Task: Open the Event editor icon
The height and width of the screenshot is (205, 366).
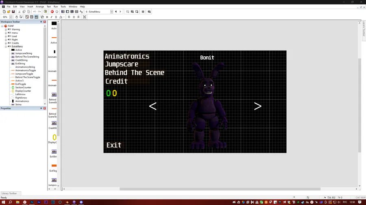Action: coord(72,12)
